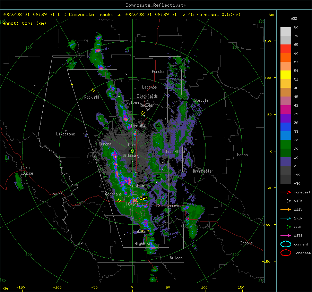This screenshot has width=312, height=292.
Task: Click the Lacombe city label
Action: [149, 87]
